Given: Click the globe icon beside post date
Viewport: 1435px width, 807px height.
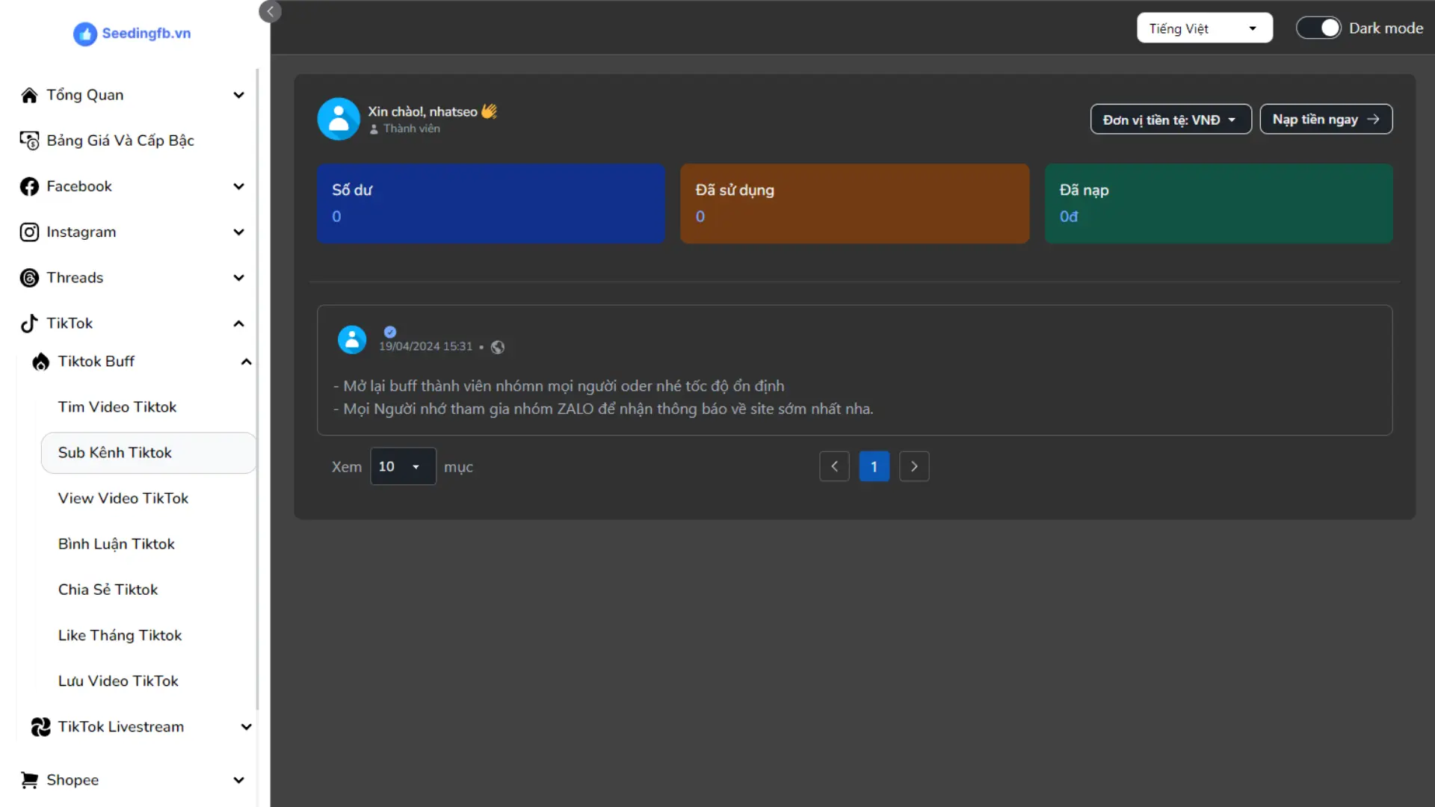Looking at the screenshot, I should click(498, 347).
